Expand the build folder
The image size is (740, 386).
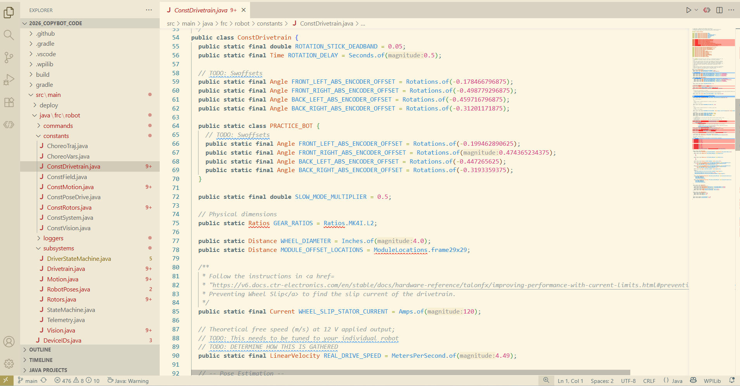coord(90,74)
